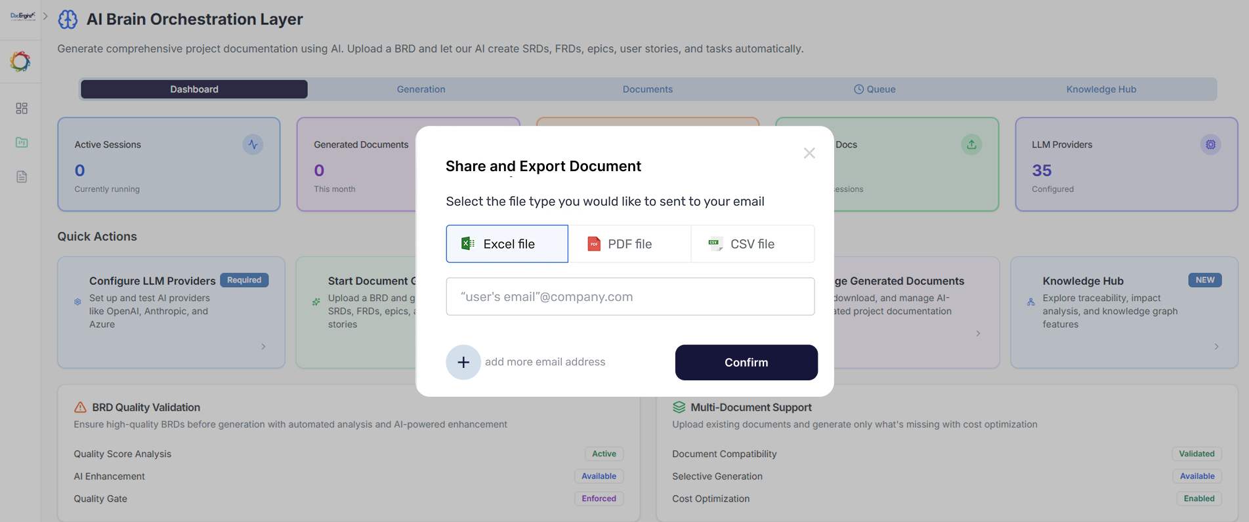Click the Configure LLM Providers small icon
This screenshot has width=1249, height=522.
click(x=77, y=302)
